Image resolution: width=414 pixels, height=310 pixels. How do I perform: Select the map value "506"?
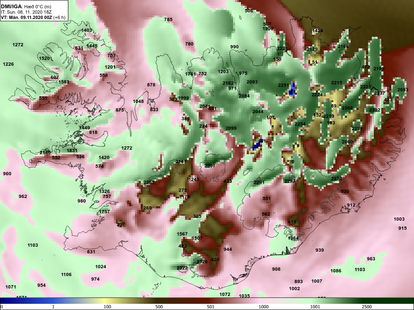249,11
